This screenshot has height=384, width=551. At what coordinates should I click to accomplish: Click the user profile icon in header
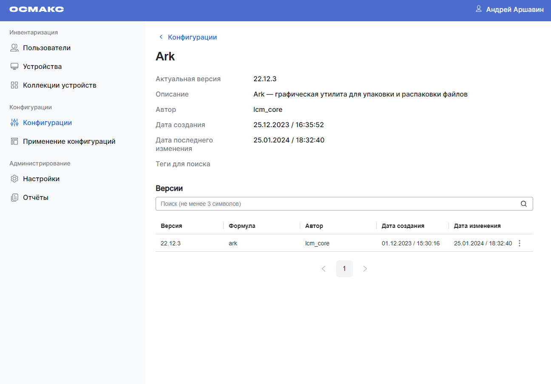(x=479, y=9)
